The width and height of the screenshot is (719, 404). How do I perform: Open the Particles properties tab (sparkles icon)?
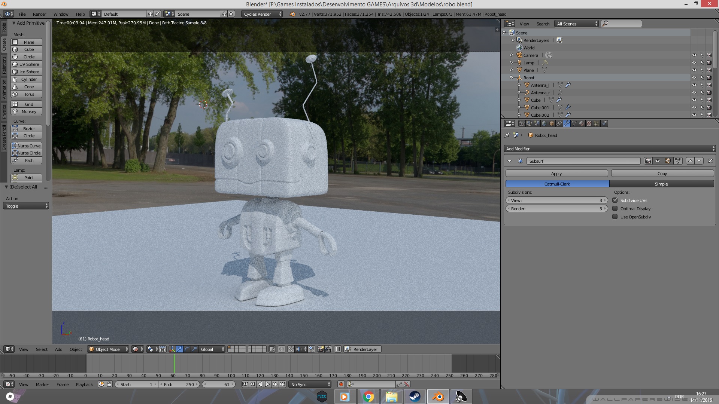(x=597, y=123)
